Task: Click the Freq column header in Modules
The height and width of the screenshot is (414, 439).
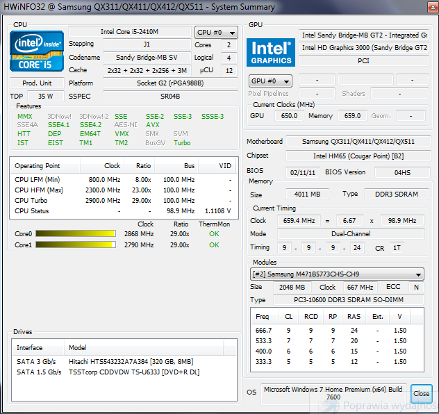Action: pyautogui.click(x=265, y=316)
